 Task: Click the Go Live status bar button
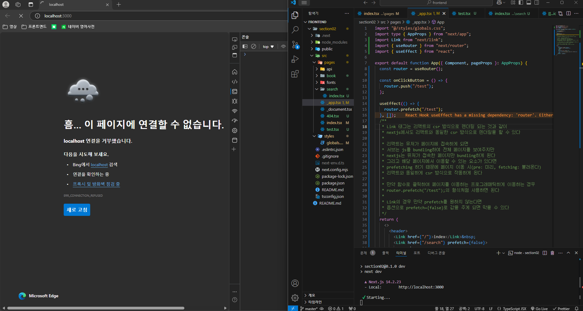coord(539,309)
